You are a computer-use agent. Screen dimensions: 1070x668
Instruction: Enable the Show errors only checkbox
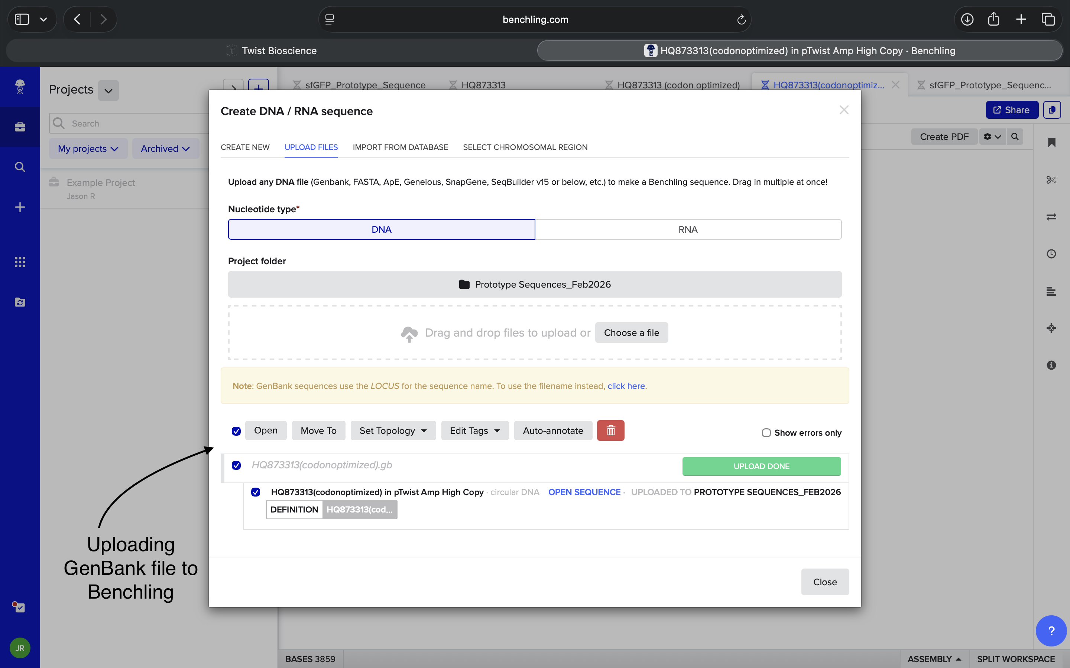coord(766,432)
